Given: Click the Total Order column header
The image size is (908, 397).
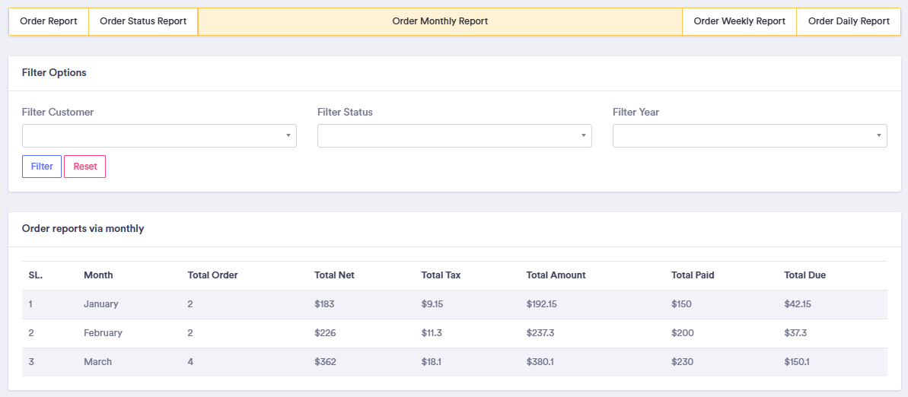Looking at the screenshot, I should [212, 275].
